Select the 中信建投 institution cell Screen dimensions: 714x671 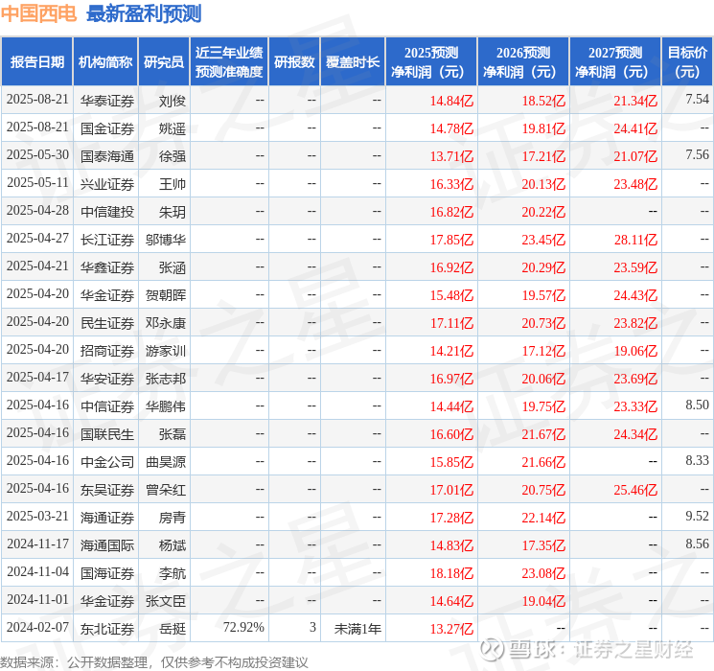point(107,212)
